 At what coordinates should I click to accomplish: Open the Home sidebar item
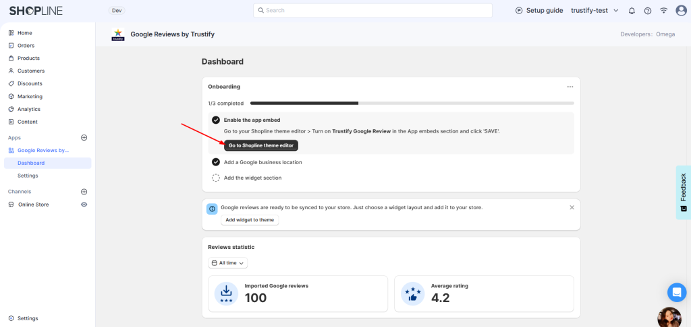pyautogui.click(x=25, y=33)
